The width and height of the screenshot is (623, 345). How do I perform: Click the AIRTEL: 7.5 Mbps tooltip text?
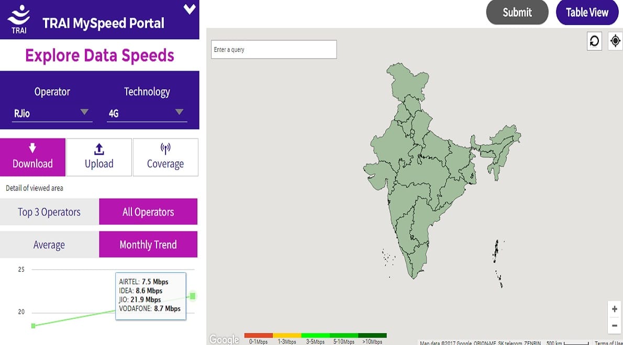pos(143,282)
